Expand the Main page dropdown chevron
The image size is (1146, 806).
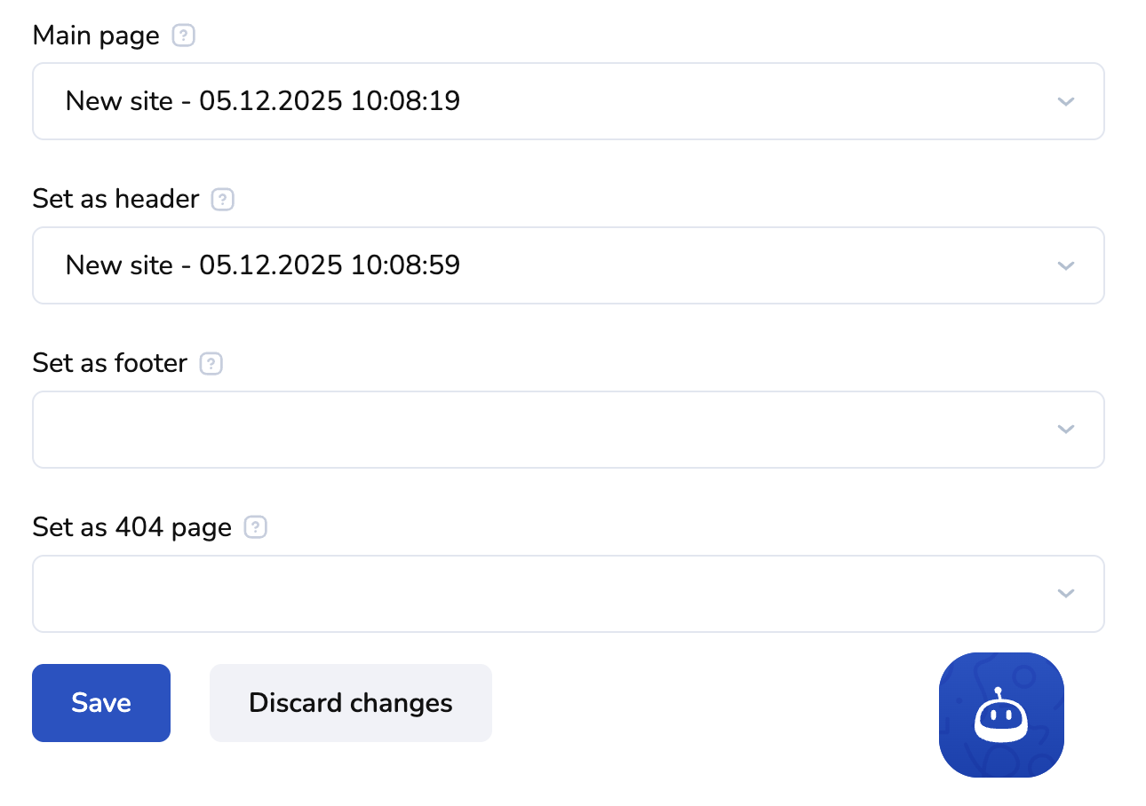point(1066,101)
